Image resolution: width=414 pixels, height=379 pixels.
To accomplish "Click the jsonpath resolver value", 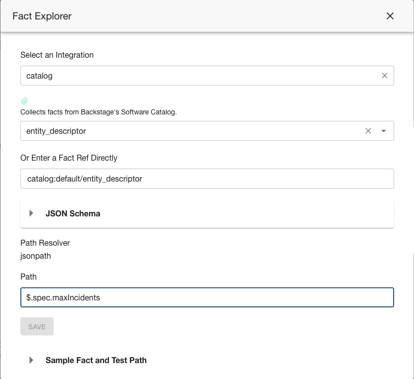I will pos(36,256).
